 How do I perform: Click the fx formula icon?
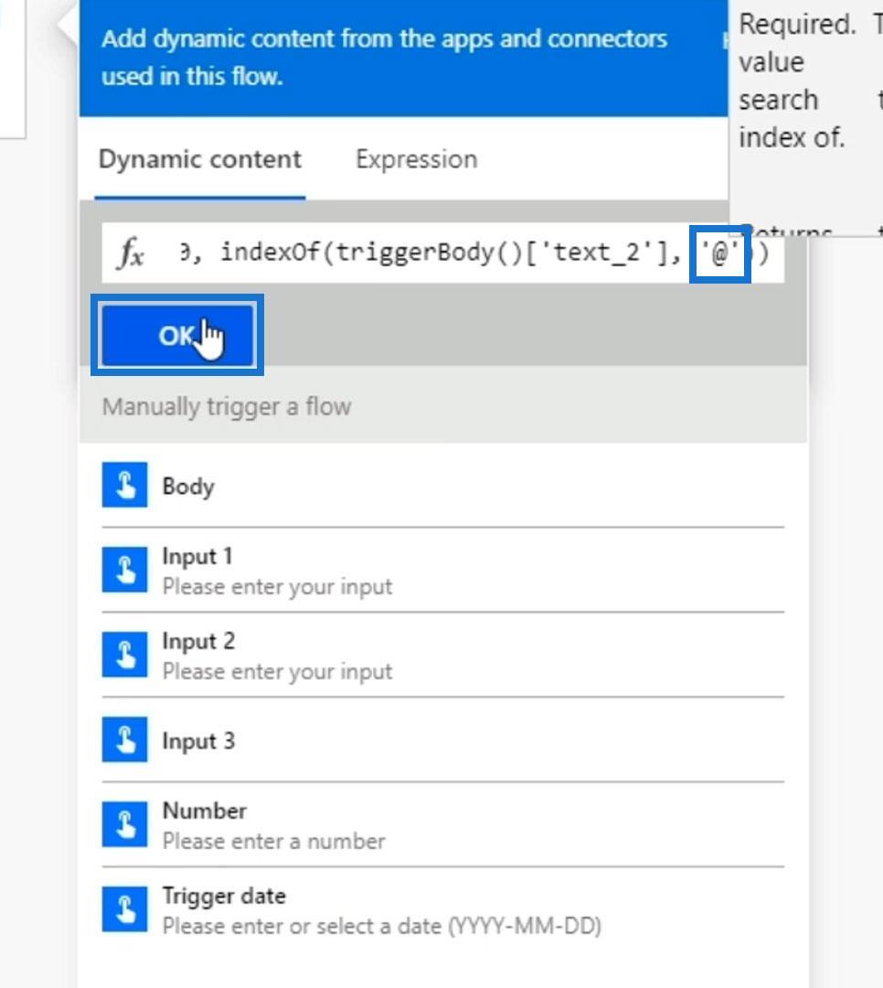pyautogui.click(x=132, y=253)
